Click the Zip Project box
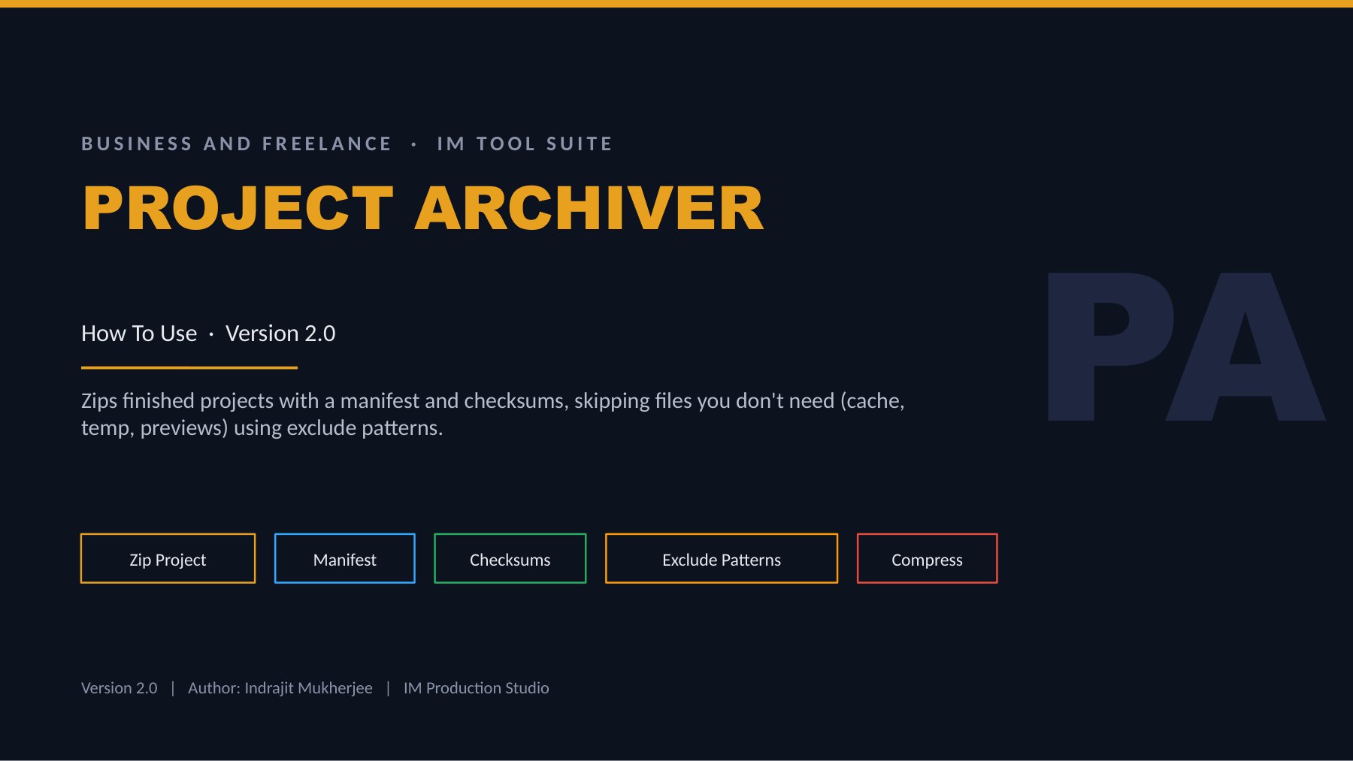 click(x=168, y=558)
